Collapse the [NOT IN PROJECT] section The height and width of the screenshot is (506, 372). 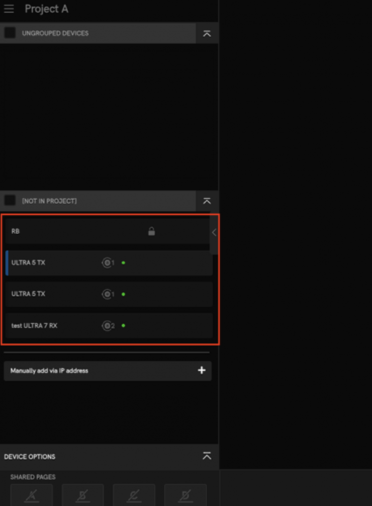tap(207, 201)
